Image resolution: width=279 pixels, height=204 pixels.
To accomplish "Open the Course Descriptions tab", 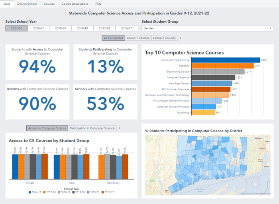I will (x=75, y=4).
